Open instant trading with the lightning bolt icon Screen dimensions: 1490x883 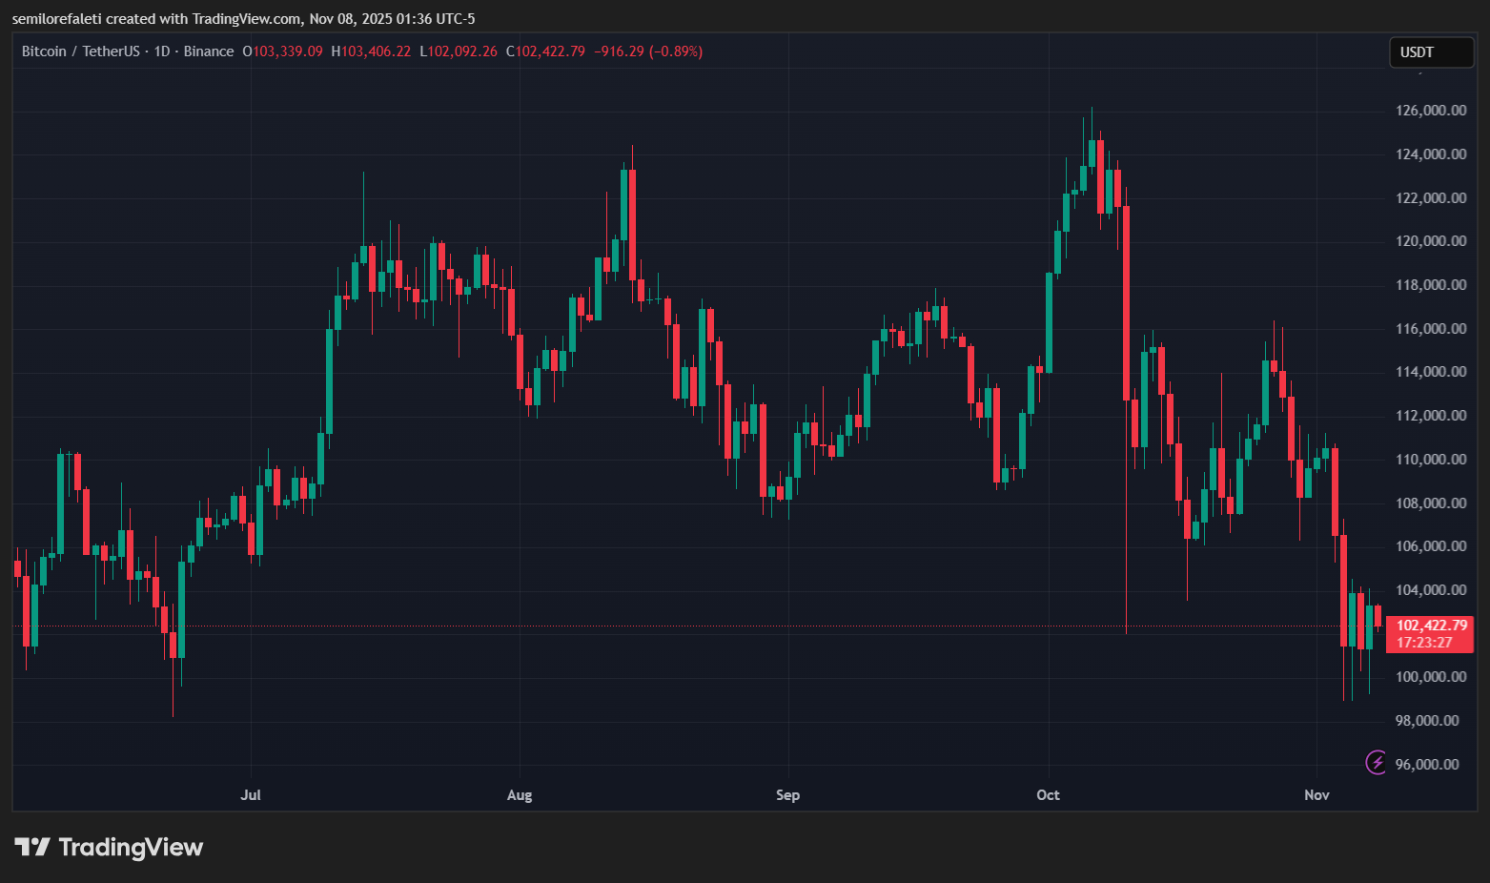pos(1375,763)
